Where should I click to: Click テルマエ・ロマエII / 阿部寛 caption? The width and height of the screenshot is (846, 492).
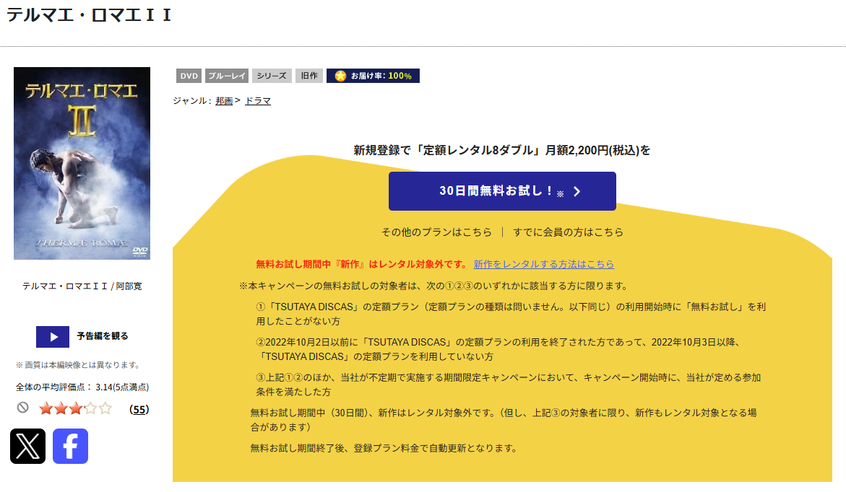point(82,286)
